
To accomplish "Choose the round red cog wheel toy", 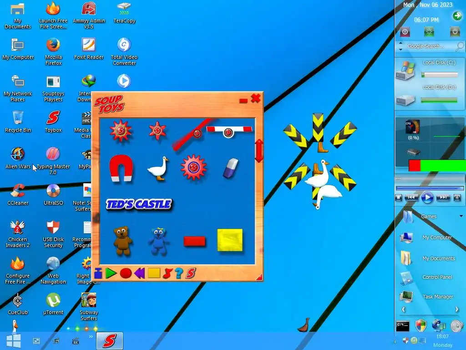I will pos(193,167).
